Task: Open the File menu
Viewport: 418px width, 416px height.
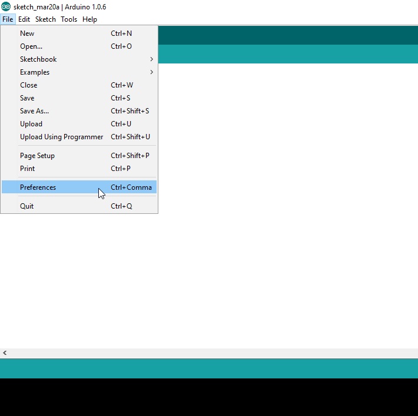Action: 8,19
